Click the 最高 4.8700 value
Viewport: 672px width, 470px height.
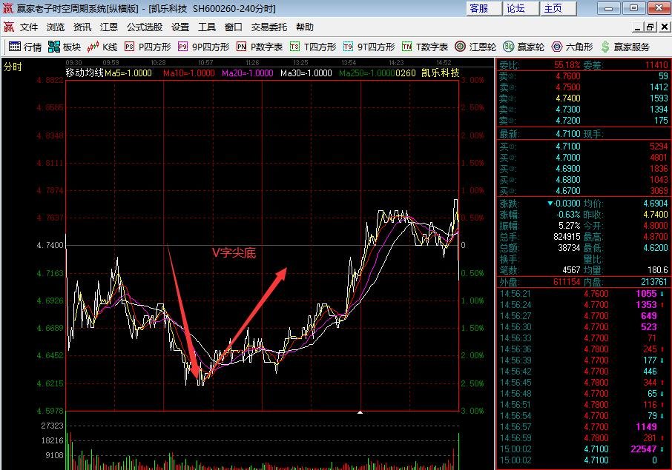coord(655,237)
